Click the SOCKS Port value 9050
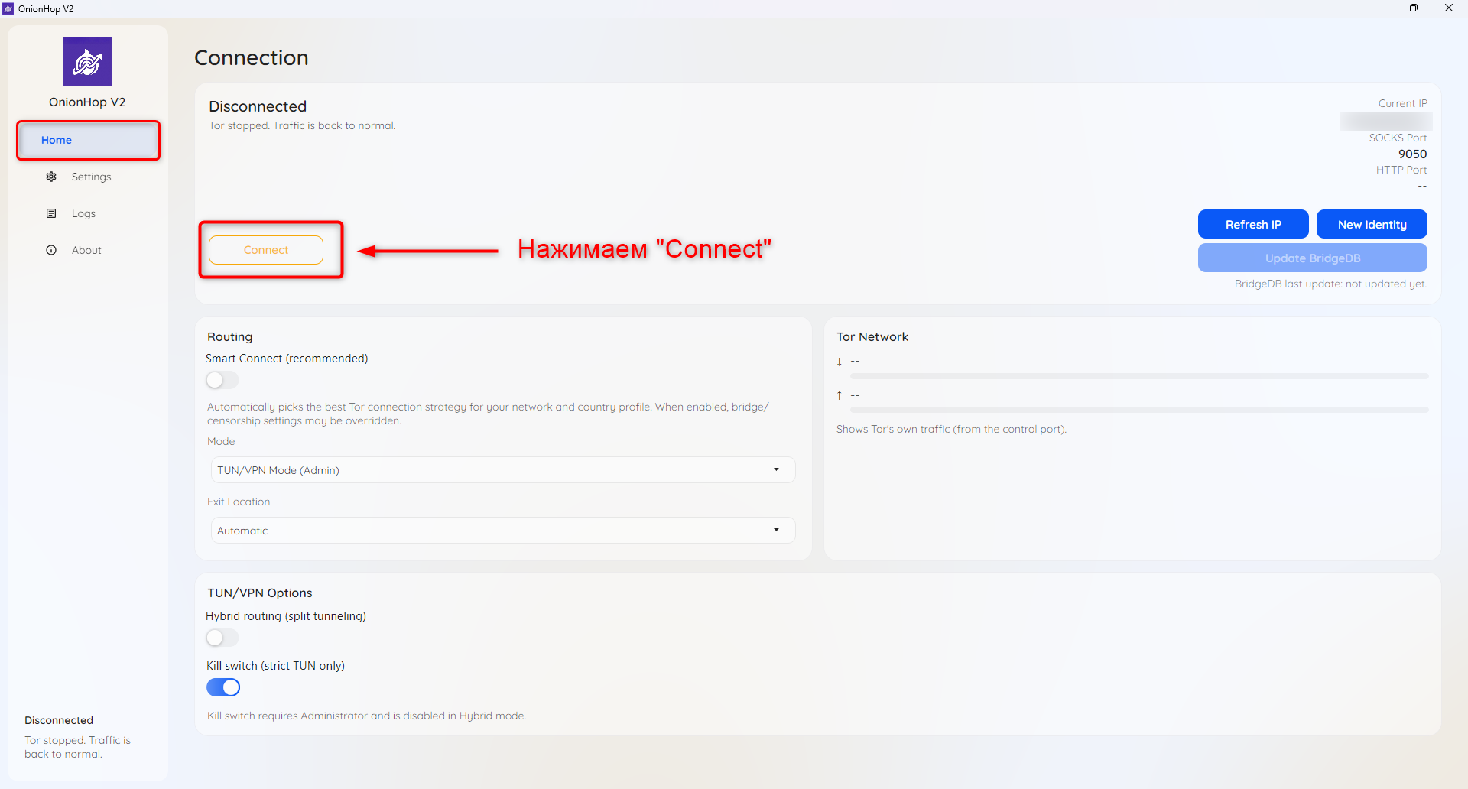The image size is (1468, 789). coord(1412,154)
